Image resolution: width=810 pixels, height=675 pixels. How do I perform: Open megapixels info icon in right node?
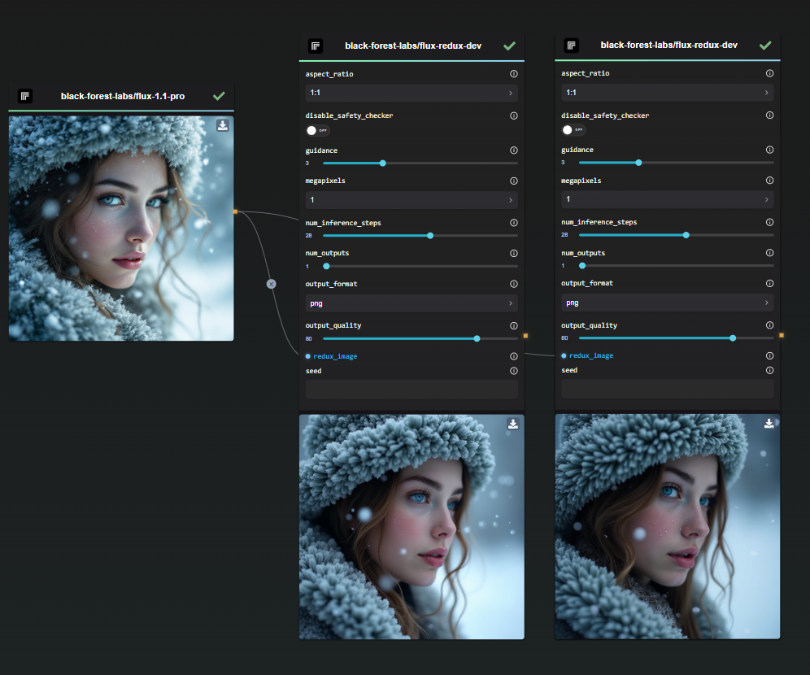click(x=769, y=181)
